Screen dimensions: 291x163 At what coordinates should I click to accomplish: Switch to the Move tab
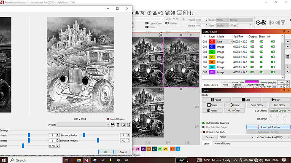(225, 85)
